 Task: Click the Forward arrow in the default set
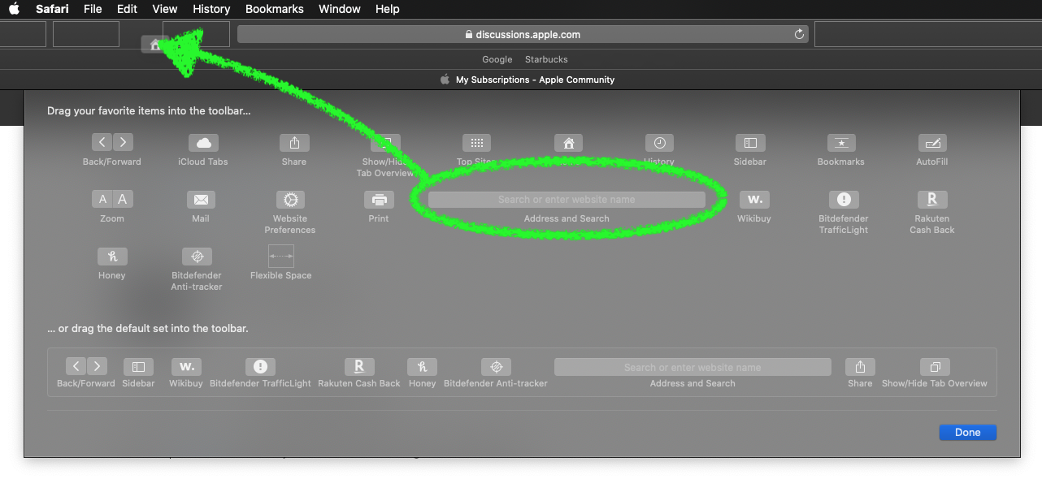coord(96,367)
